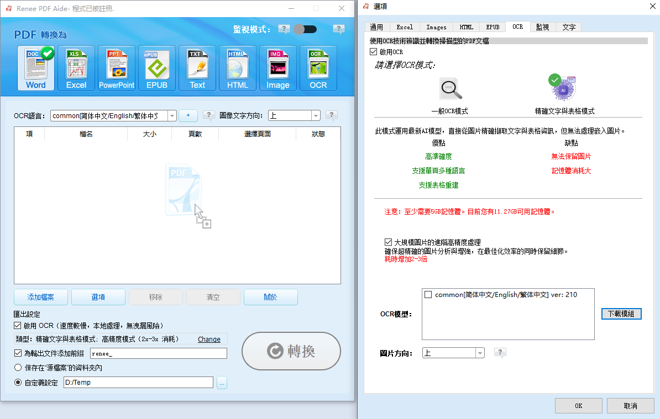660x419 pixels.
Task: Click the 選項 button in main window
Action: tap(98, 297)
